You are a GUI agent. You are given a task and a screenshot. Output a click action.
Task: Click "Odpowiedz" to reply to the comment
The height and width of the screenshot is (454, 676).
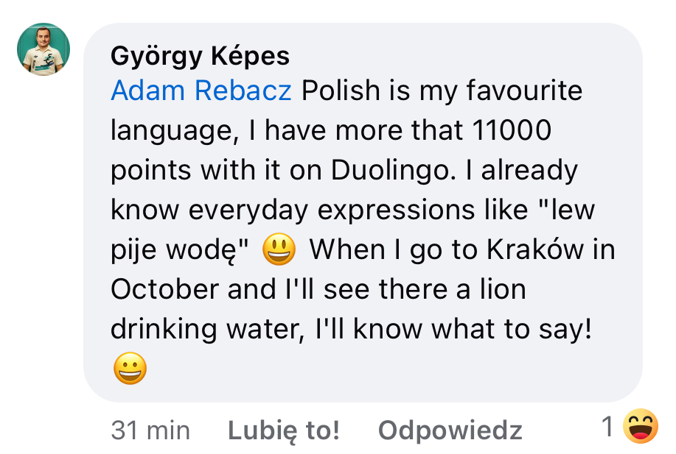pos(450,430)
